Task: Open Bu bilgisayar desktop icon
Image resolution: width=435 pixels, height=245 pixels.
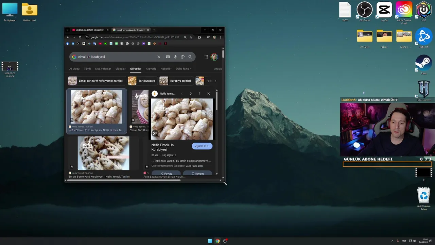Action: click(10, 12)
